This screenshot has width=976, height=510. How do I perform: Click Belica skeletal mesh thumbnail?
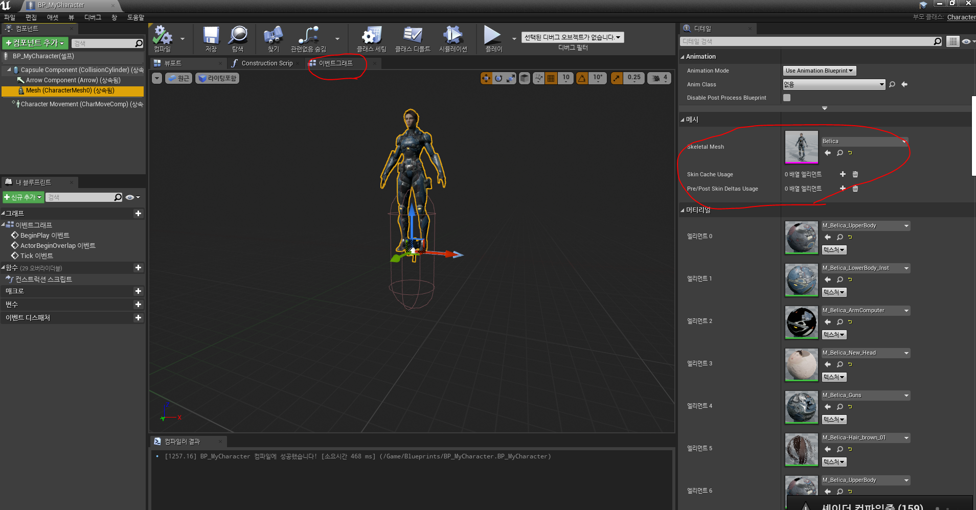point(802,147)
